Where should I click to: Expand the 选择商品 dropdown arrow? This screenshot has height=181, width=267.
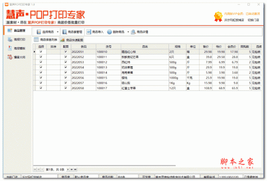coord(57,32)
